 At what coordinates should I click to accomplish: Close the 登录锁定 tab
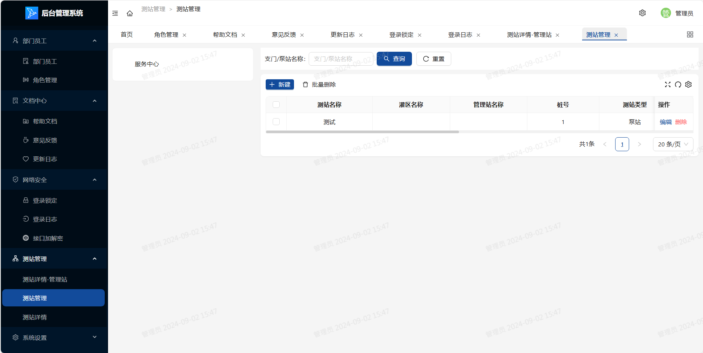420,35
